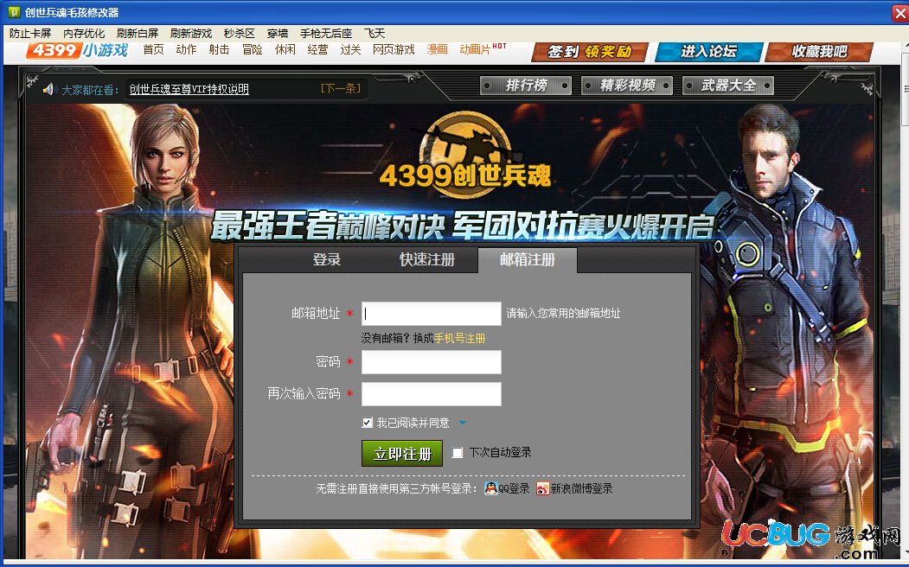Click the vertical scrollbar on the right edge

point(906,87)
